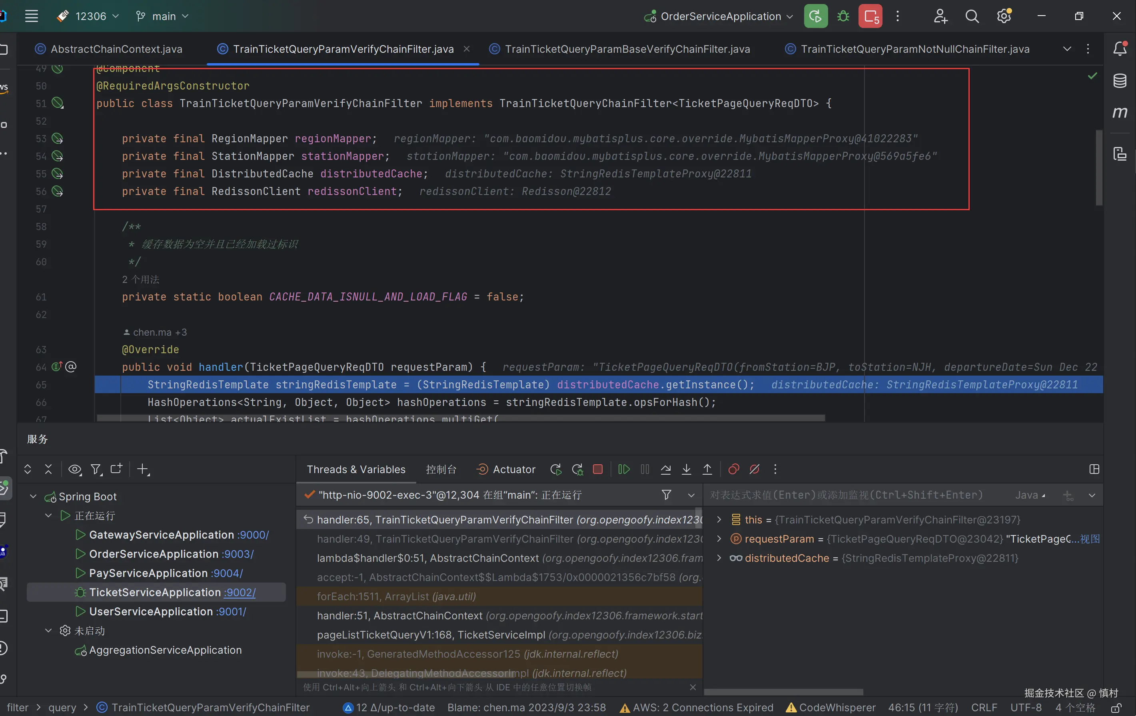Click the red Stop debug button

(x=598, y=469)
